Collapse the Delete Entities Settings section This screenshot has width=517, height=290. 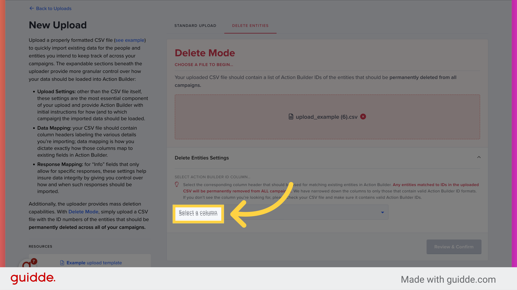[x=479, y=157]
